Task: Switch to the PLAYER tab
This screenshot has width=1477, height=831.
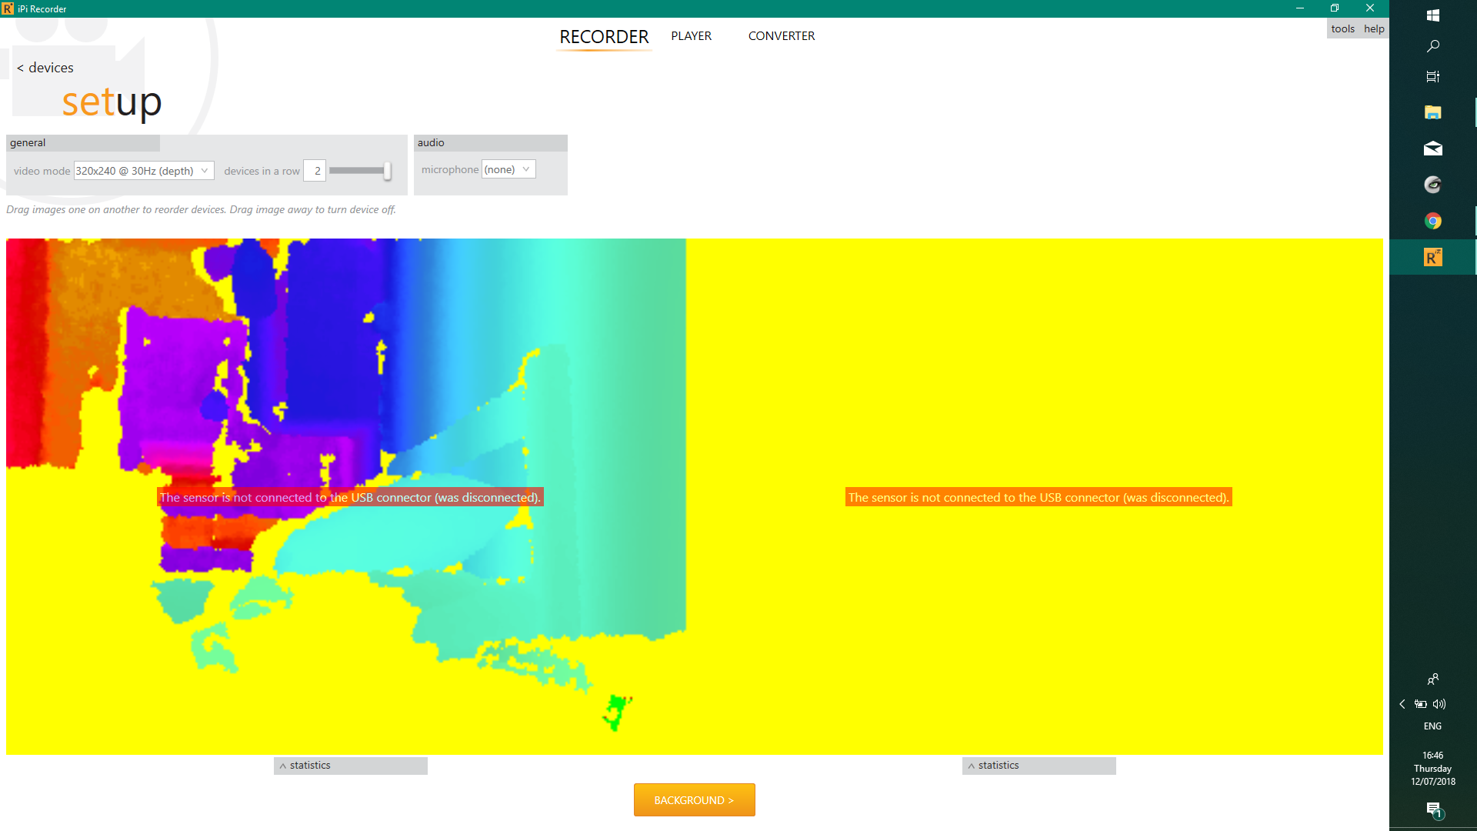Action: tap(691, 36)
